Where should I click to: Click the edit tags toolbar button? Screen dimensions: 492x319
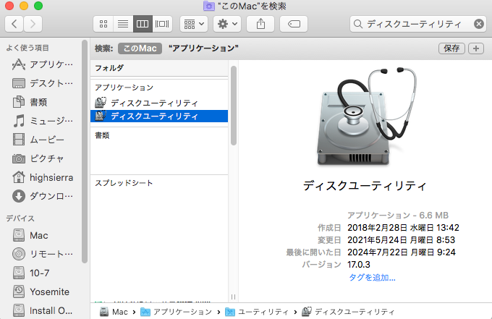point(294,24)
